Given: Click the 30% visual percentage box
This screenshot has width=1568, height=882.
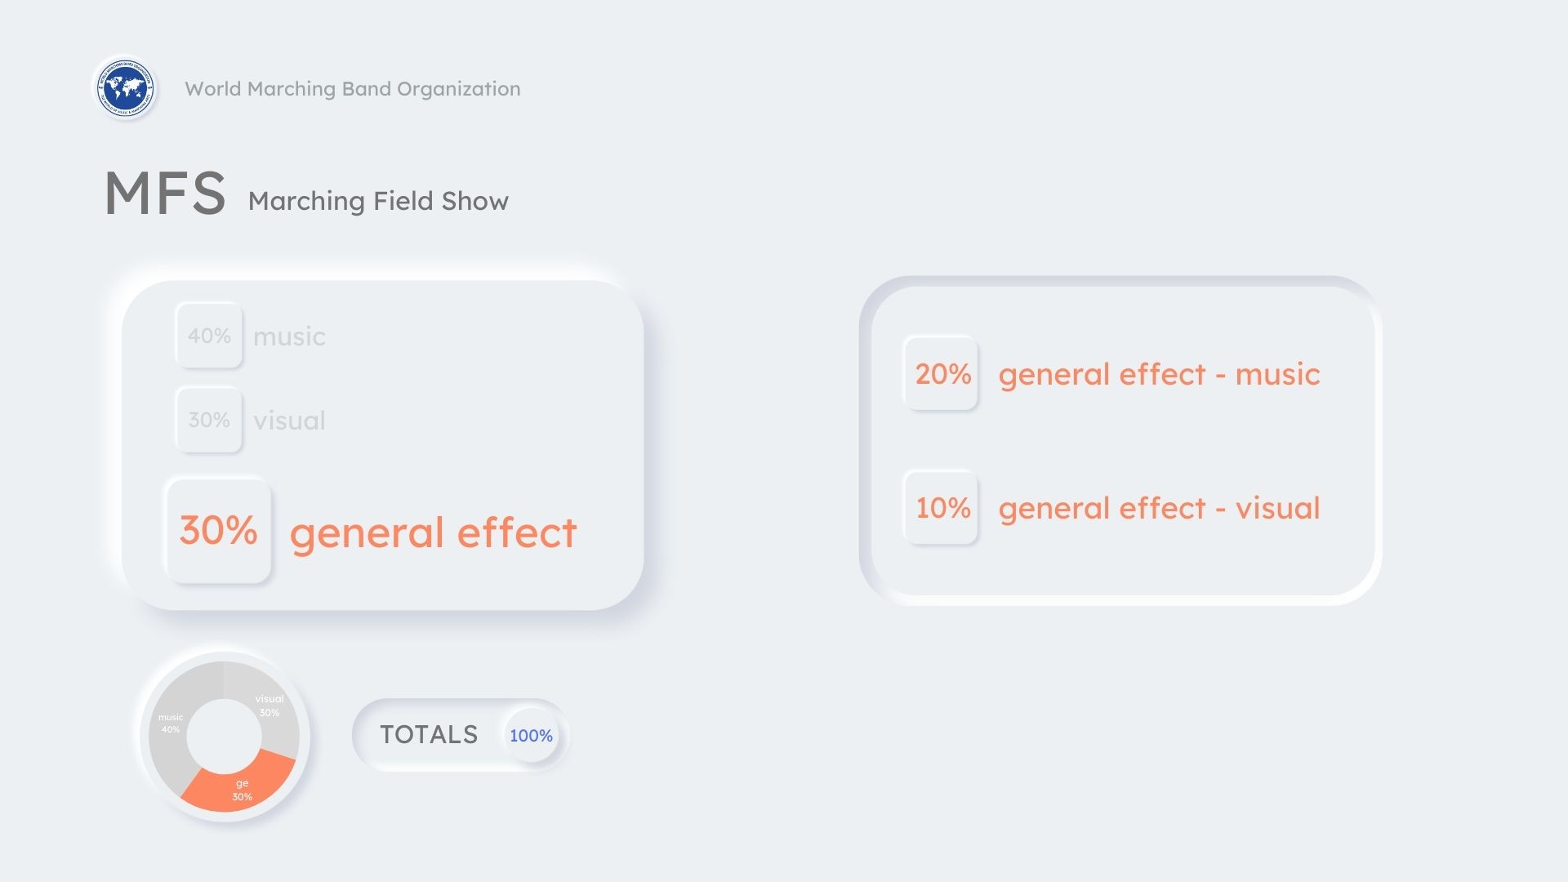Looking at the screenshot, I should (x=209, y=420).
